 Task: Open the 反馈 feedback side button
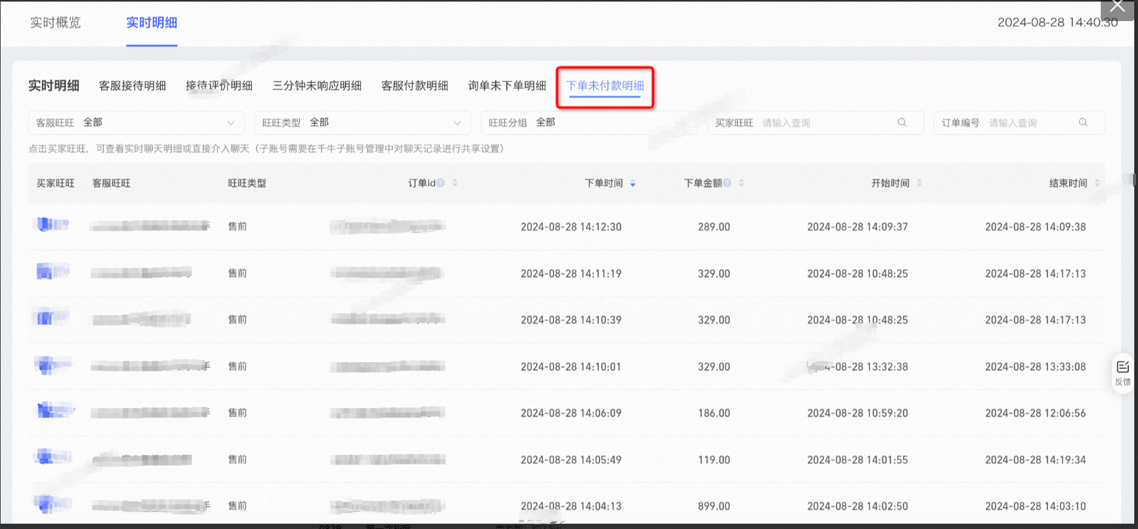click(1122, 373)
